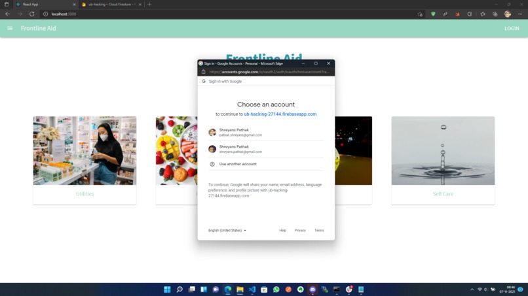Open WhatsApp from the taskbar
This screenshot has width=528, height=296.
point(276,289)
